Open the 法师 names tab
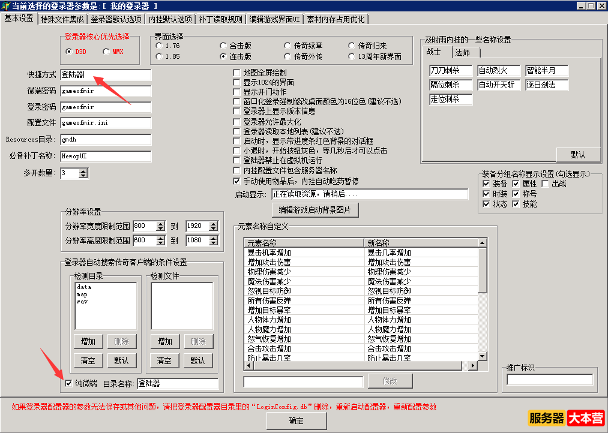Screen dimensions: 608x433 coord(462,53)
